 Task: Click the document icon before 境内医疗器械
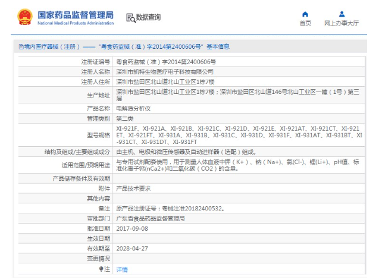pos(21,46)
